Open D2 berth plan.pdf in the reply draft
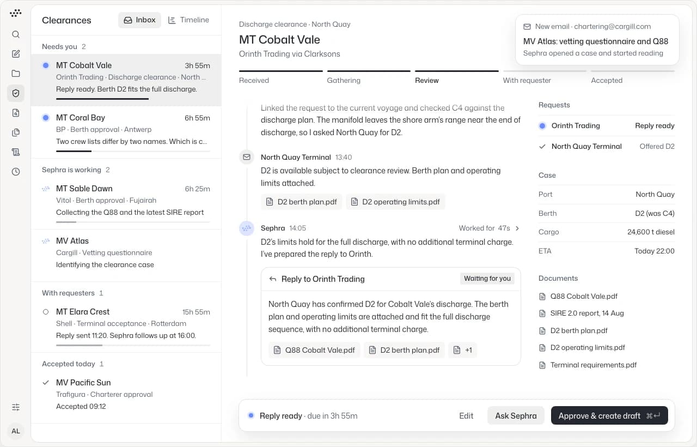Image resolution: width=697 pixels, height=447 pixels. tap(404, 350)
